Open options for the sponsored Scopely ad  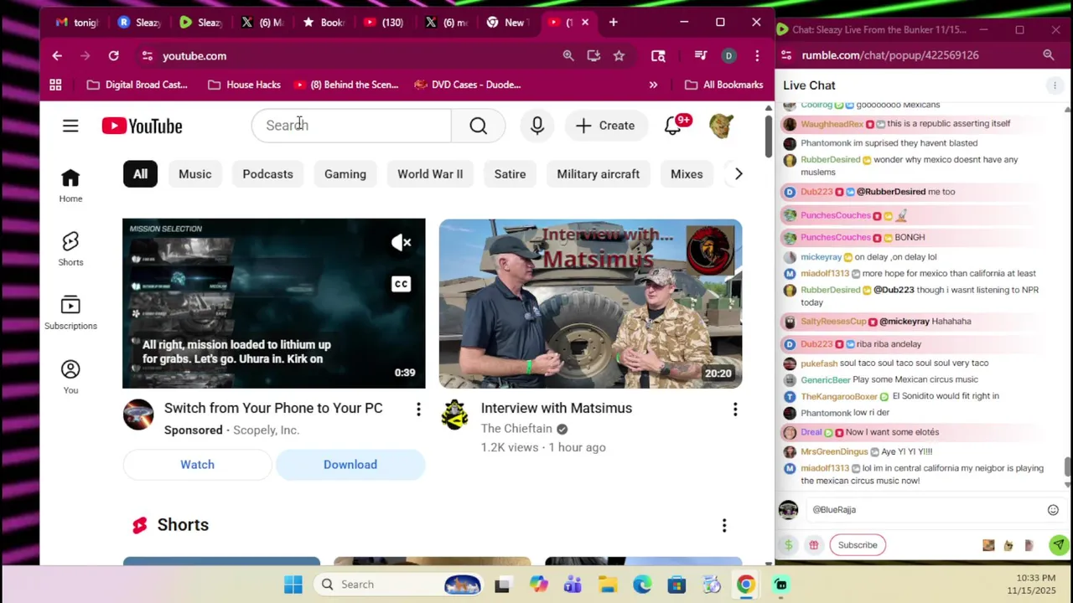(418, 409)
